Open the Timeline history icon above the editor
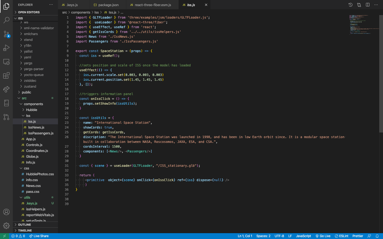This screenshot has height=239, width=383. 350,5
